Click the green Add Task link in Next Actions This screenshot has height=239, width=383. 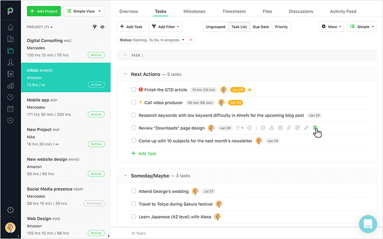[144, 153]
